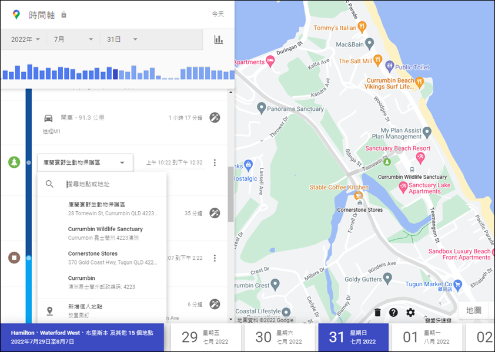495x352 pixels.
Task: Choose 新增個人地點 option
Action: 102,311
